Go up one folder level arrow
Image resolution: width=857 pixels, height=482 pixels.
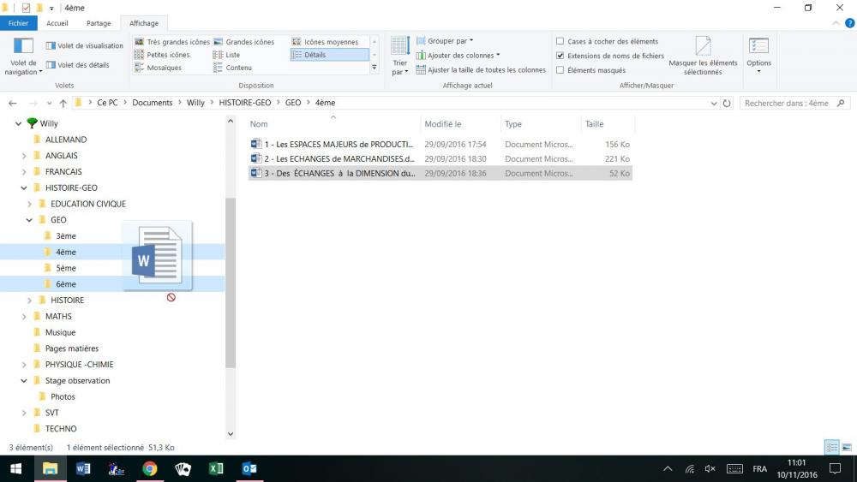63,104
